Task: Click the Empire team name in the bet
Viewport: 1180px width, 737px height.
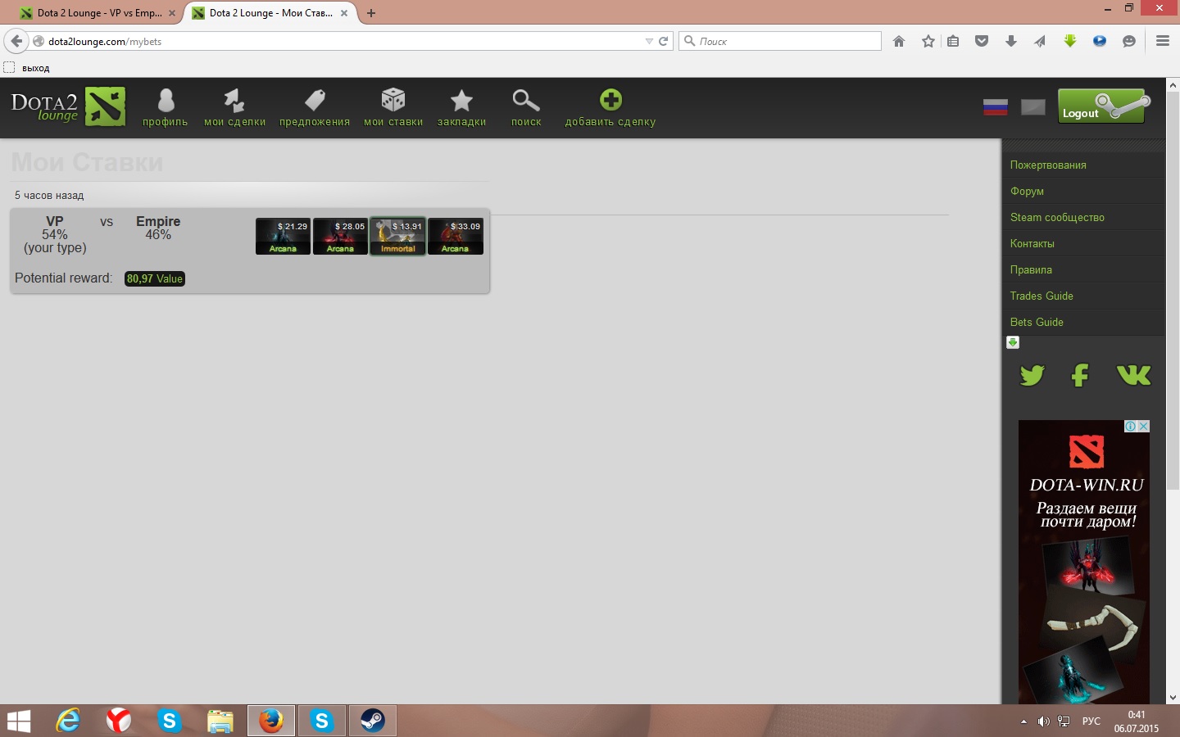Action: pos(158,221)
